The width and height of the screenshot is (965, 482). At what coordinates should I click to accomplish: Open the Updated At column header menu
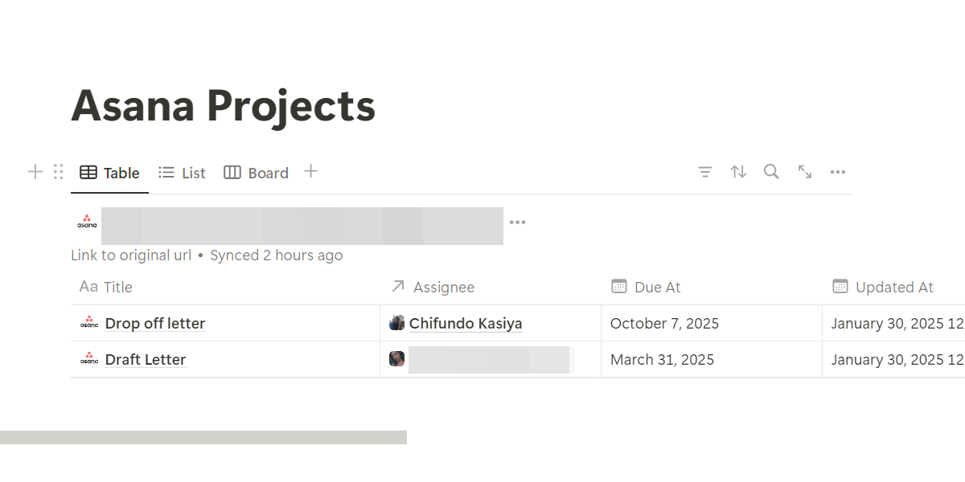point(893,287)
